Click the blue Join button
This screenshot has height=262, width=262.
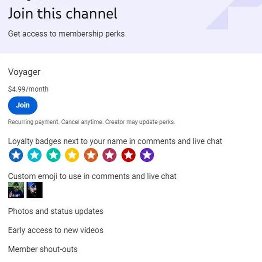[x=23, y=105]
